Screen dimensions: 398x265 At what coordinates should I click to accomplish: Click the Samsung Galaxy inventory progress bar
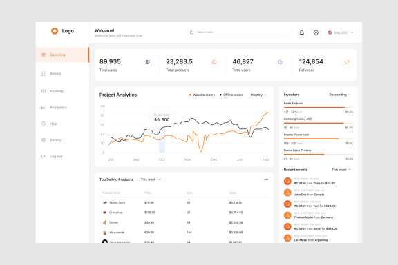pyautogui.click(x=319, y=123)
